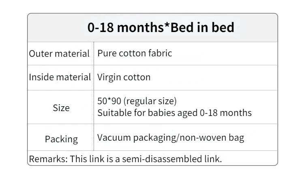Click the word 'Bed' in the title

tap(182, 27)
